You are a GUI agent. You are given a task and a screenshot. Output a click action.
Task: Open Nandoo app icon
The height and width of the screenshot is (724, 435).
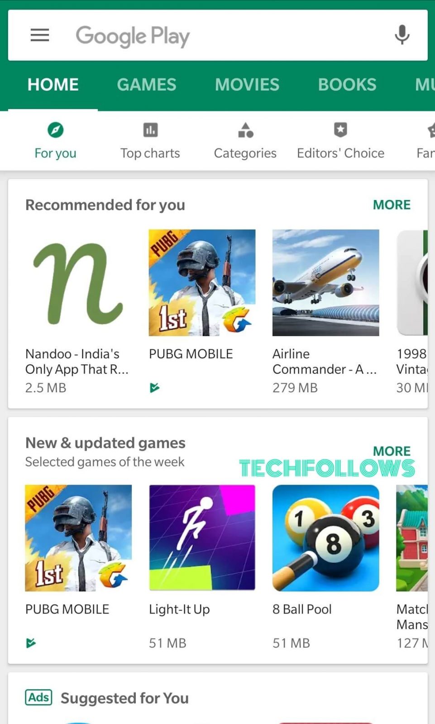[x=78, y=283]
